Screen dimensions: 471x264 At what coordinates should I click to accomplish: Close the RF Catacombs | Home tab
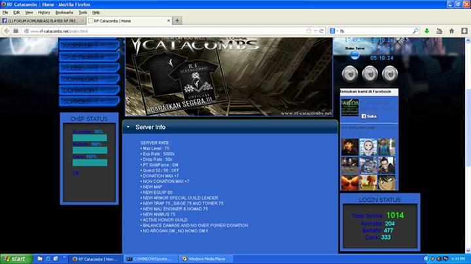click(x=169, y=21)
